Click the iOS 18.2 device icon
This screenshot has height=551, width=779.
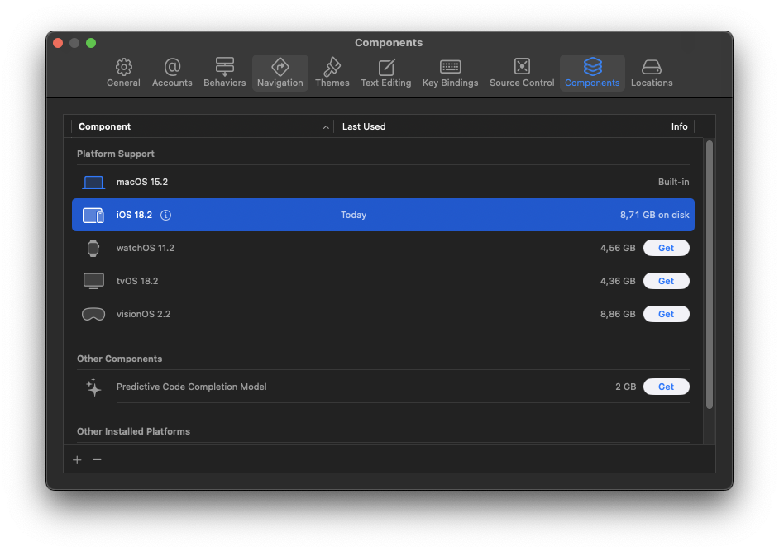coord(93,216)
